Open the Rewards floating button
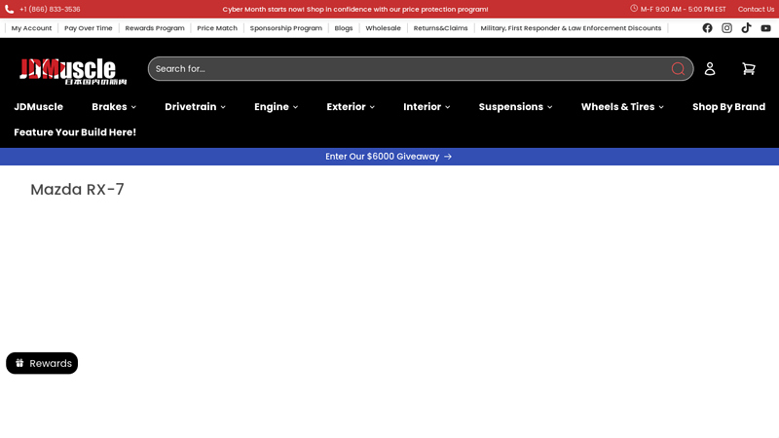 point(42,363)
